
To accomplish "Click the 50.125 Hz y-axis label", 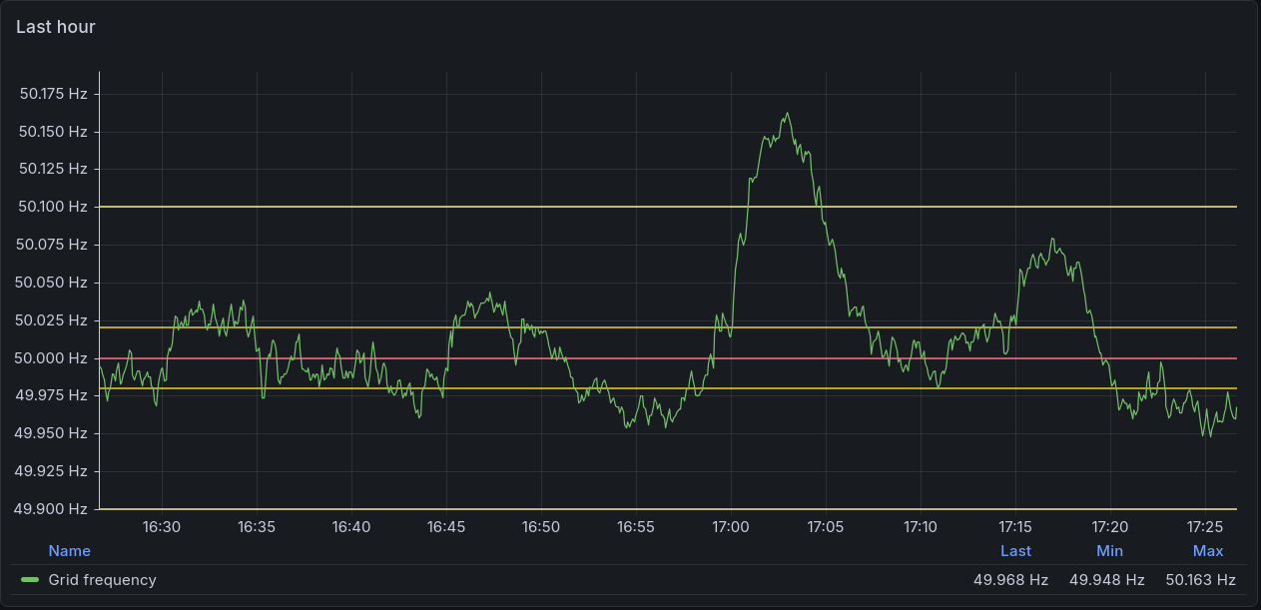I will click(53, 169).
